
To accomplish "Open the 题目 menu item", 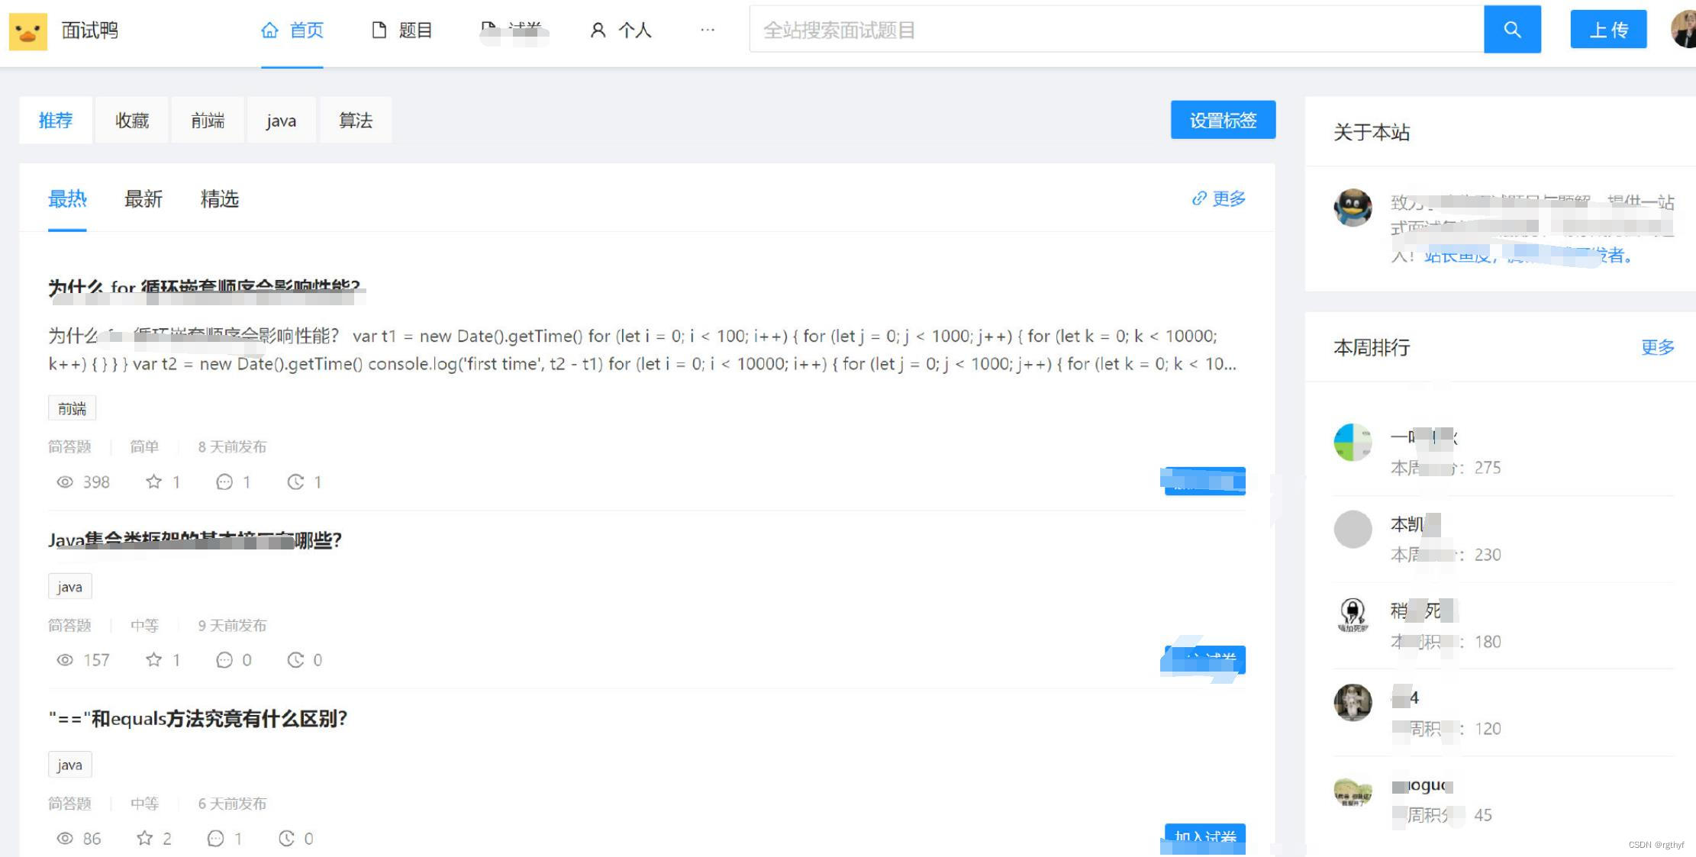I will point(402,31).
